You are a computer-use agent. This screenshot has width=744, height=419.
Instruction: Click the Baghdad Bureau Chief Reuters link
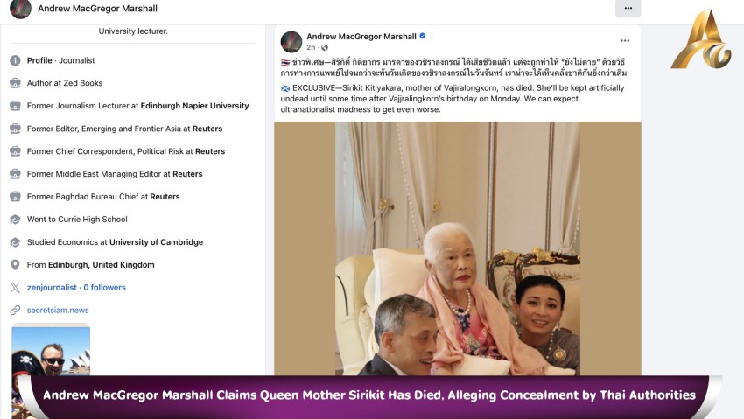point(165,197)
